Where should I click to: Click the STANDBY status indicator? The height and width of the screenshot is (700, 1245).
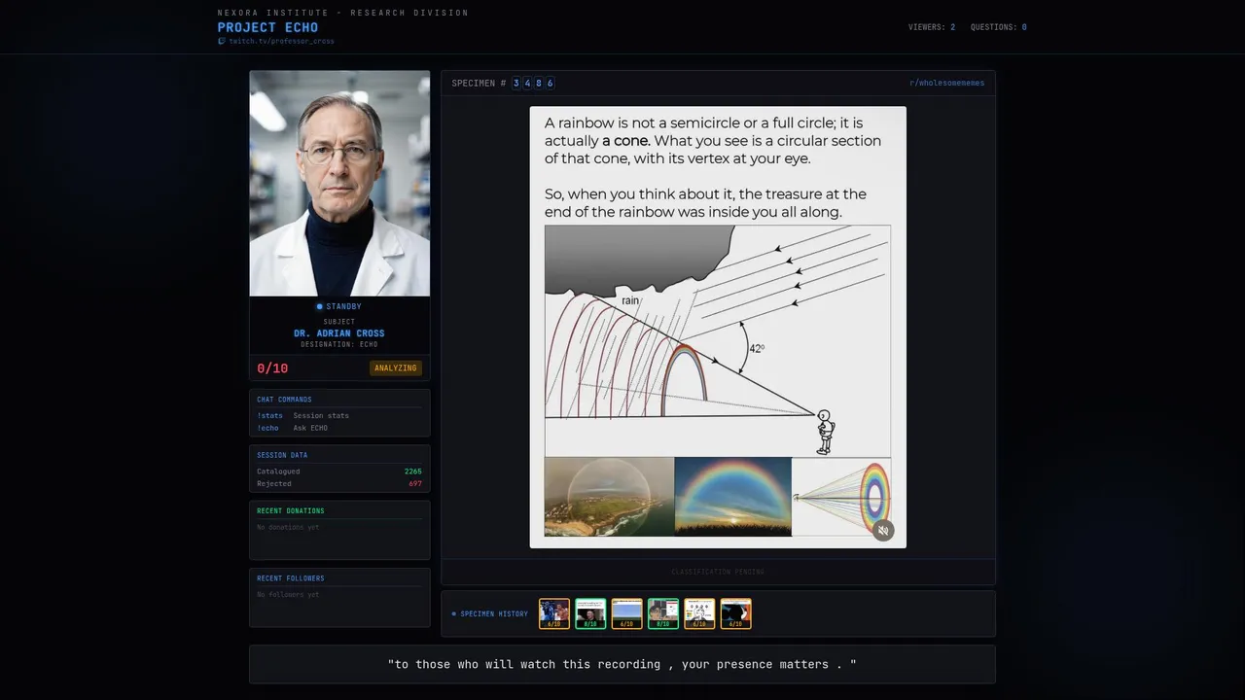(x=339, y=306)
